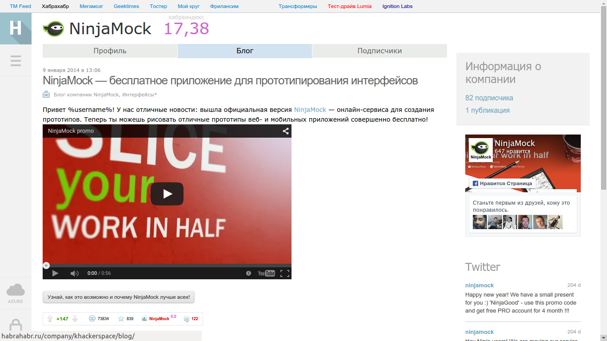The height and width of the screenshot is (341, 607).
Task: Open the video on YouTube via the logo
Action: [x=267, y=273]
